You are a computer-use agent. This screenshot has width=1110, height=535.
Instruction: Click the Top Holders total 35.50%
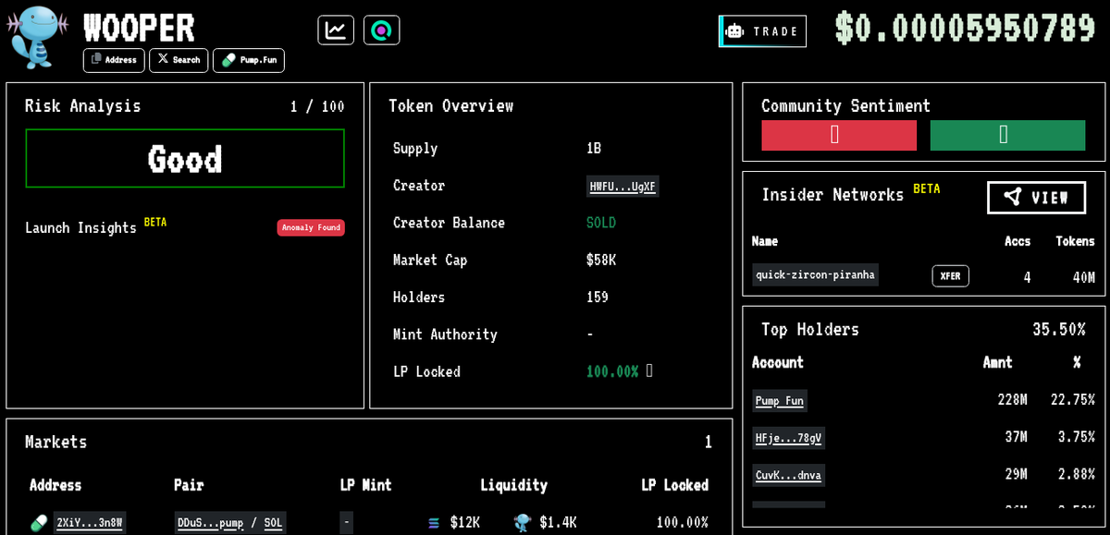pos(1059,329)
